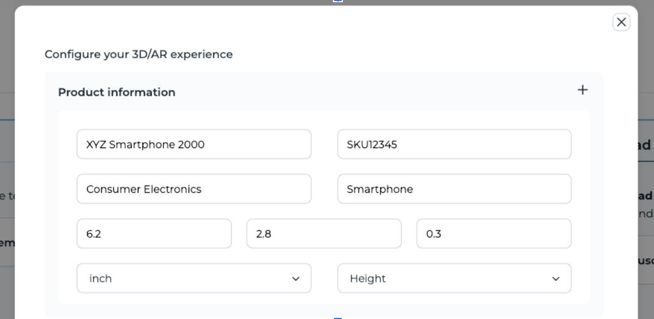The height and width of the screenshot is (319, 654).
Task: Select the Consumer Electronics category field
Action: tap(193, 189)
